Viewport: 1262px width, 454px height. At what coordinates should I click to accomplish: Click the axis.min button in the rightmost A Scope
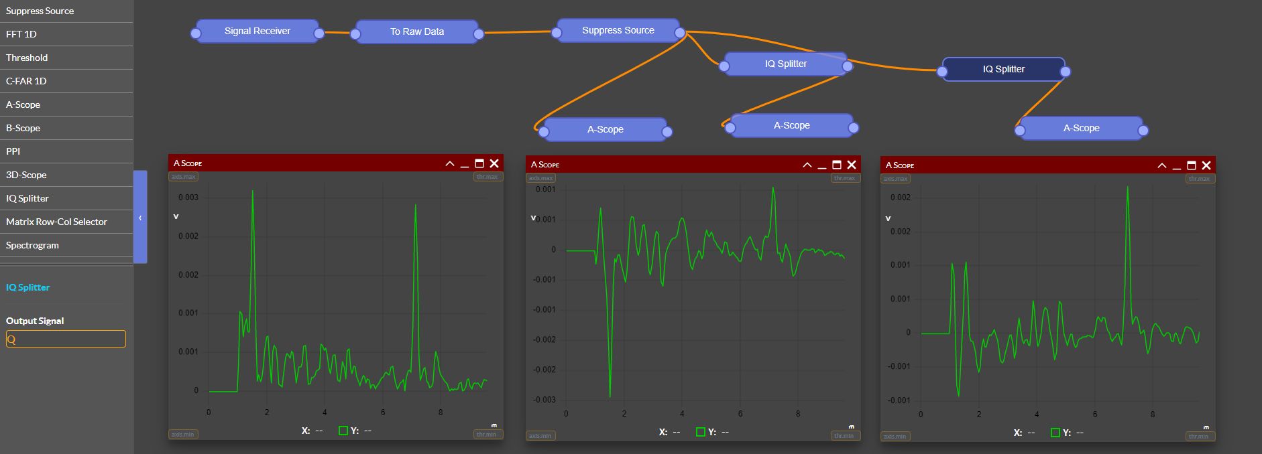895,436
